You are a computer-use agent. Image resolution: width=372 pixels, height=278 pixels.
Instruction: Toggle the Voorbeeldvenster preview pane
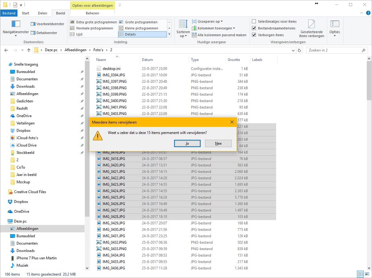pyautogui.click(x=47, y=24)
